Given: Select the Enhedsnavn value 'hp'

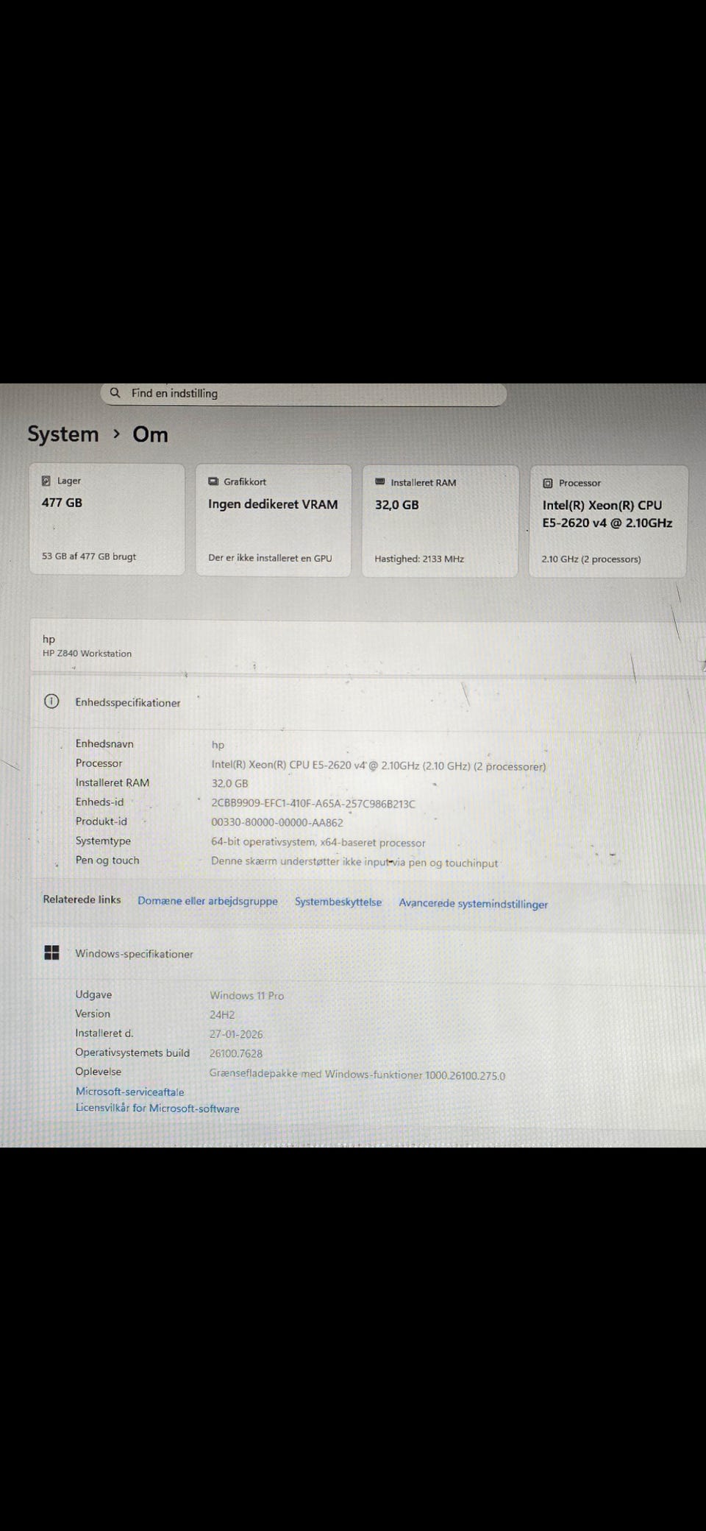Looking at the screenshot, I should tap(218, 745).
